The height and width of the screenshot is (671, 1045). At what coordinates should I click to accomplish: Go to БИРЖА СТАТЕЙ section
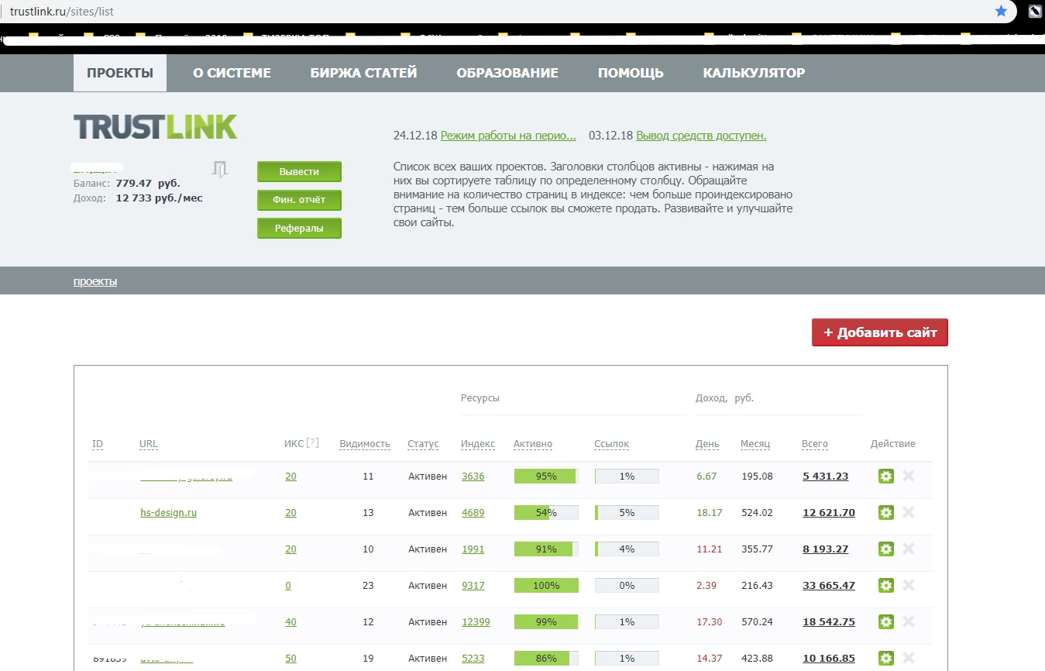pyautogui.click(x=363, y=73)
